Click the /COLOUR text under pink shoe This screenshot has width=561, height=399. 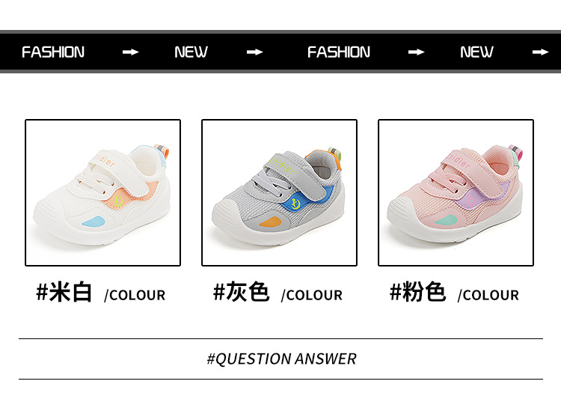(488, 296)
